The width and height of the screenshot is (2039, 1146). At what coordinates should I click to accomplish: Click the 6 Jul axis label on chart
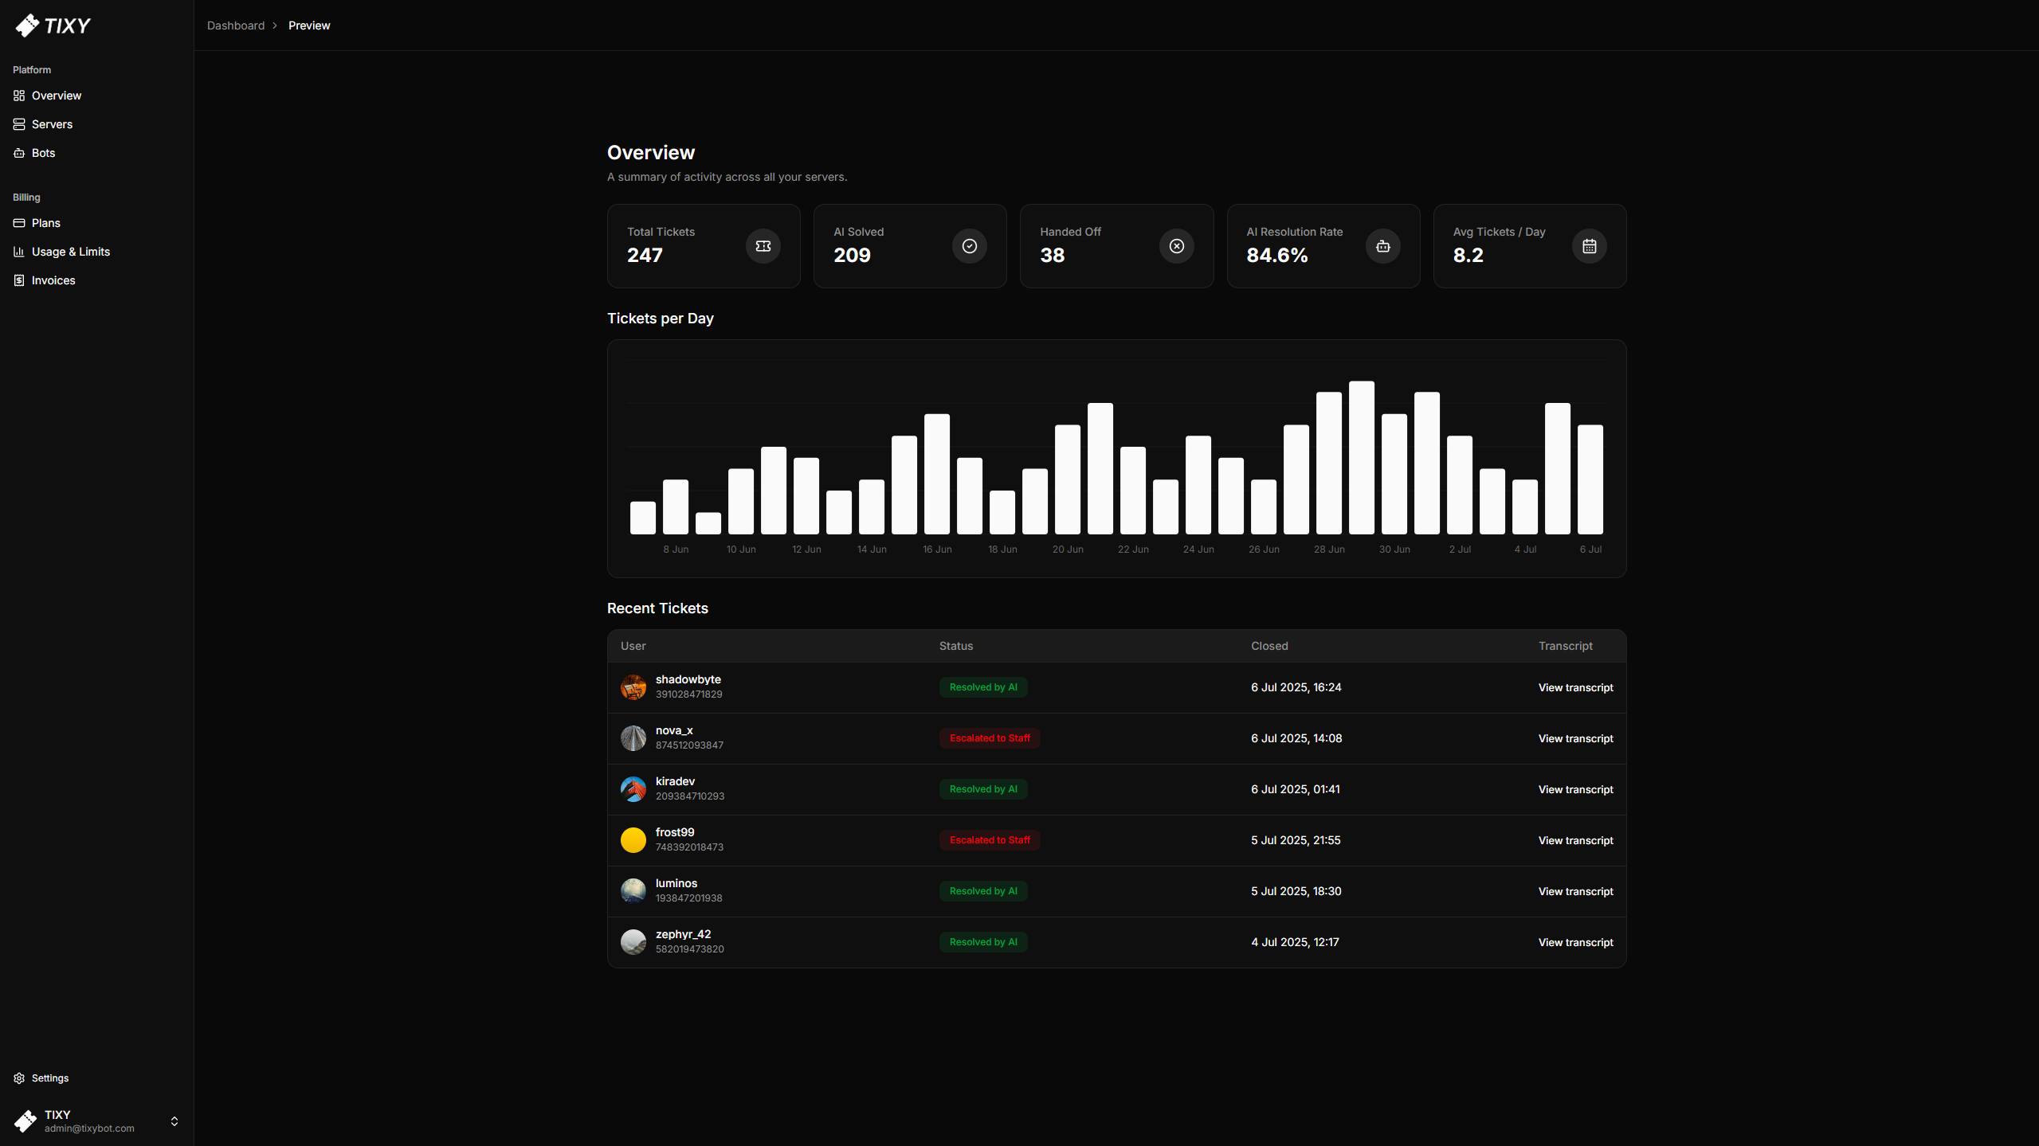[x=1590, y=550]
